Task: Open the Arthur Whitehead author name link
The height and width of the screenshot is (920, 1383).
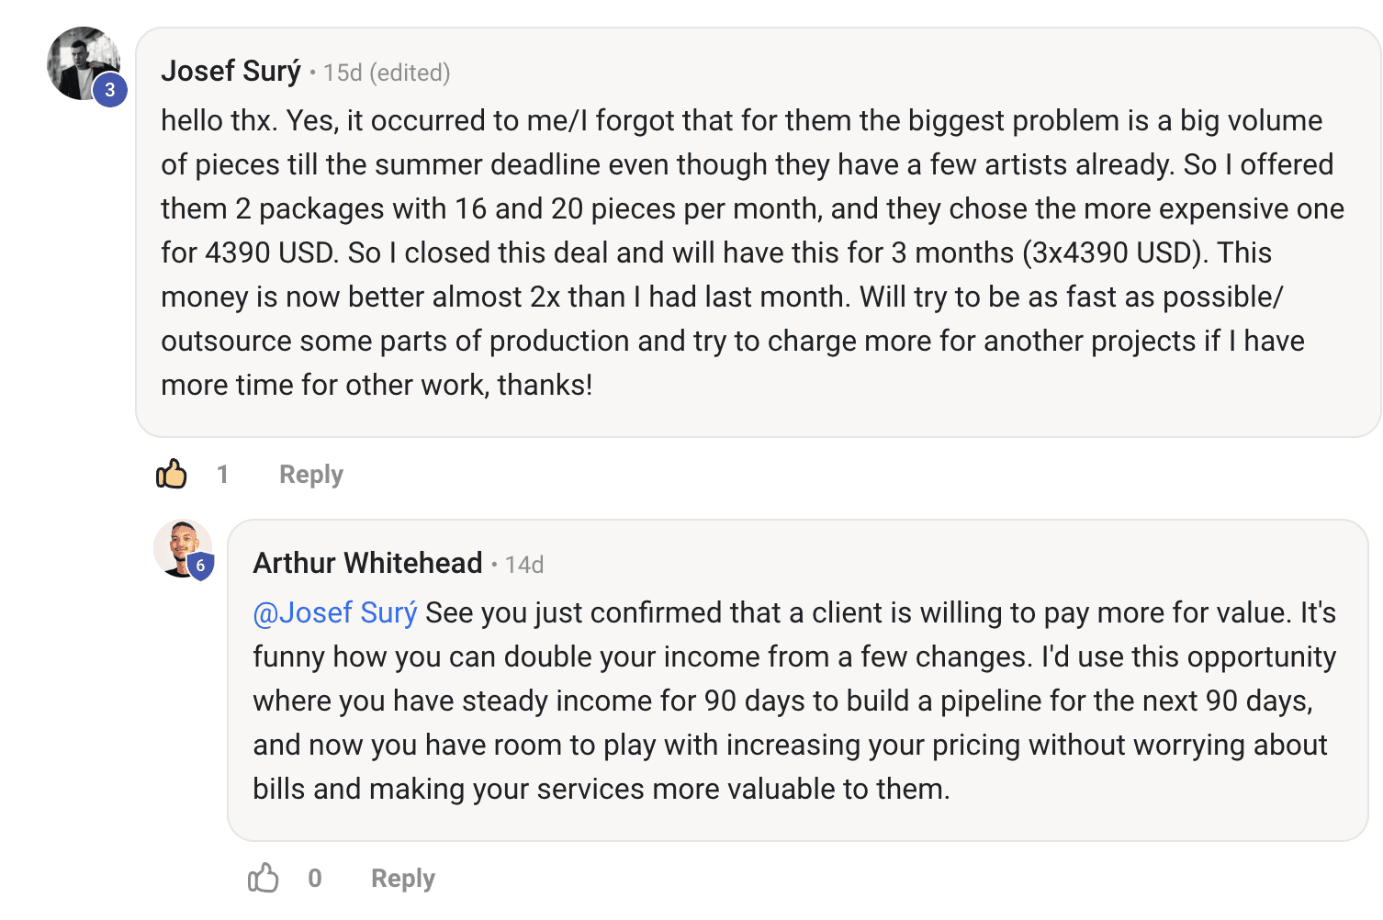Action: pyautogui.click(x=367, y=563)
